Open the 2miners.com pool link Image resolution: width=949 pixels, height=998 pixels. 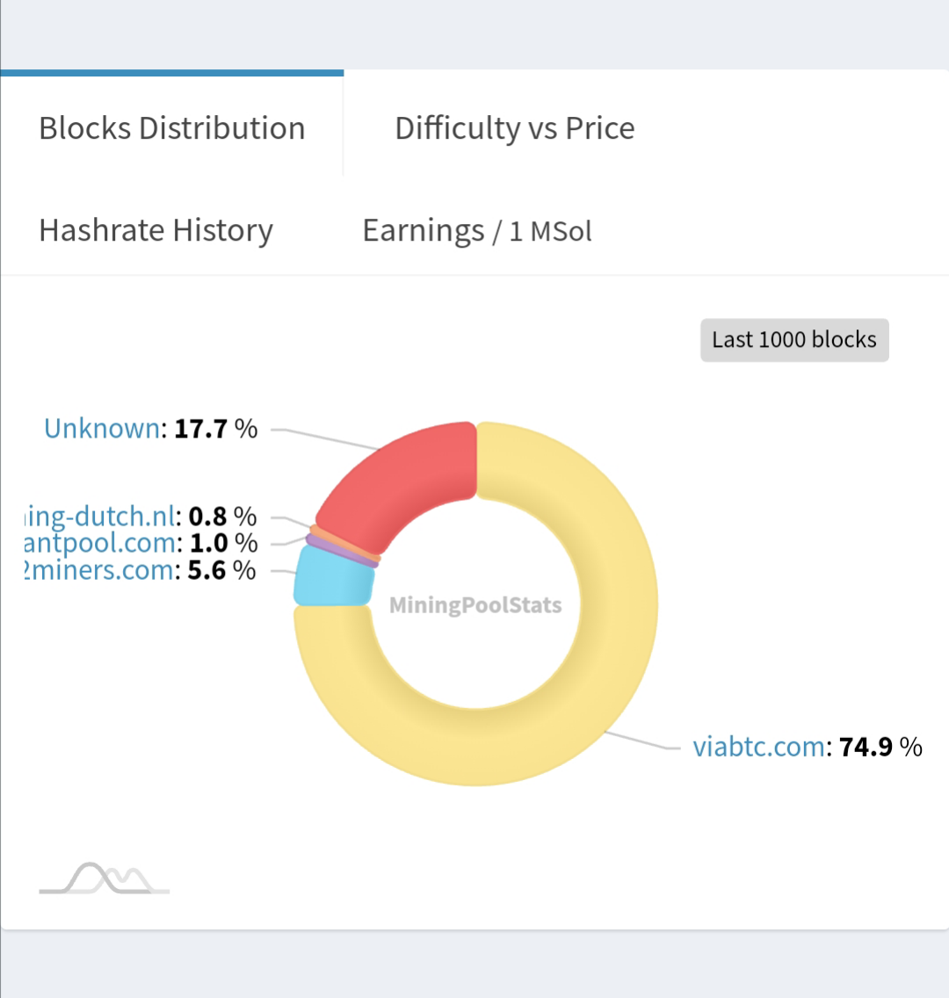(x=99, y=571)
